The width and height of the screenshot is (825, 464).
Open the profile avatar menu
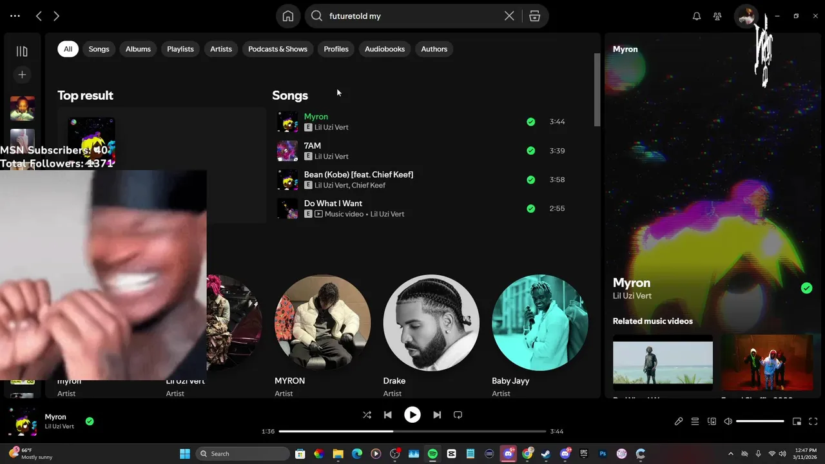click(x=746, y=16)
